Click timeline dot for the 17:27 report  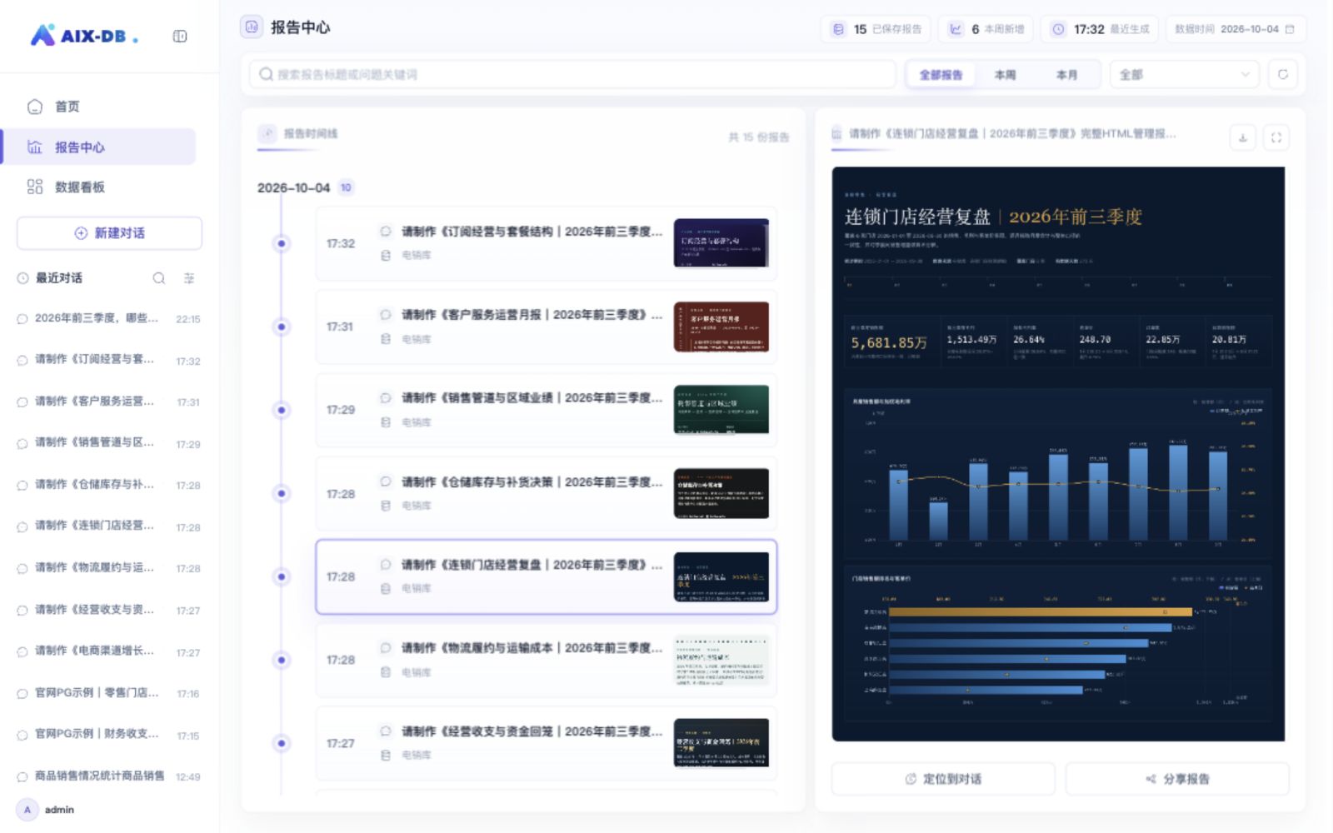(282, 743)
